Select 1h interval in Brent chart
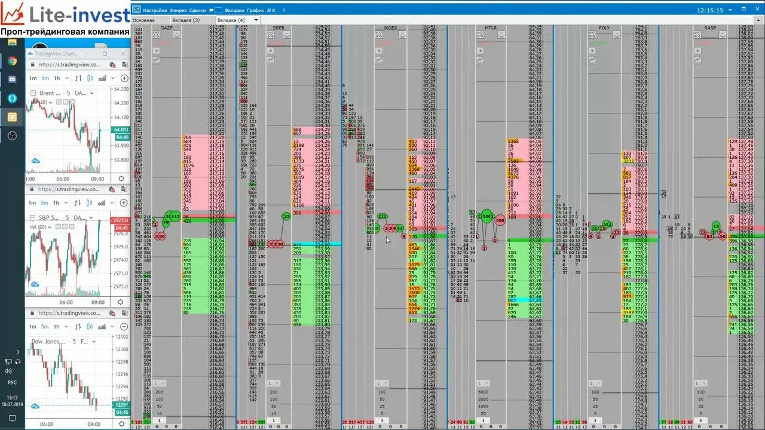 pos(57,78)
